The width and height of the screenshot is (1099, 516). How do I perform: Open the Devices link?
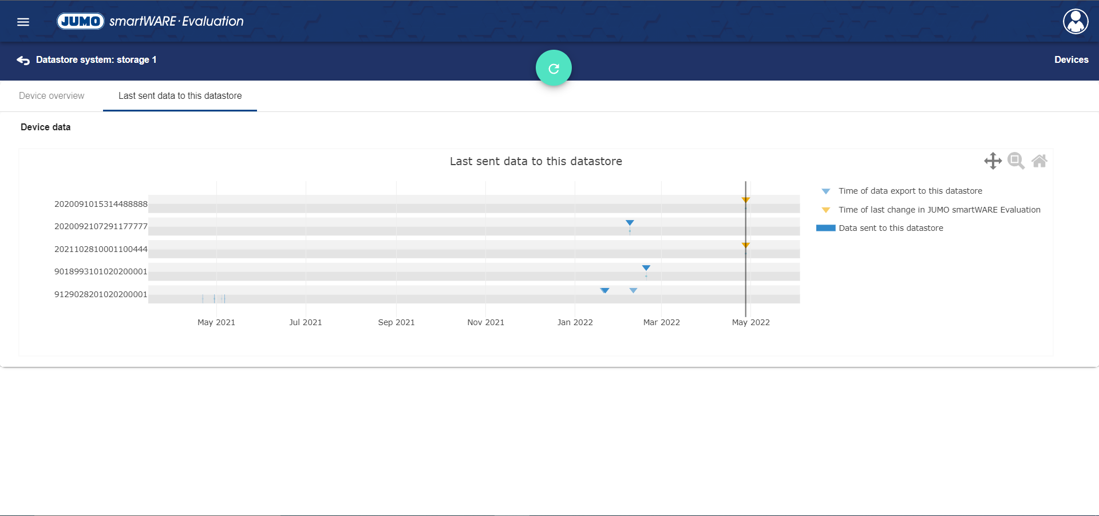[x=1071, y=60]
